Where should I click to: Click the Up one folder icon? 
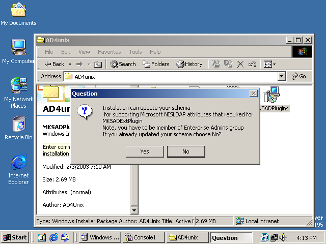pos(98,65)
